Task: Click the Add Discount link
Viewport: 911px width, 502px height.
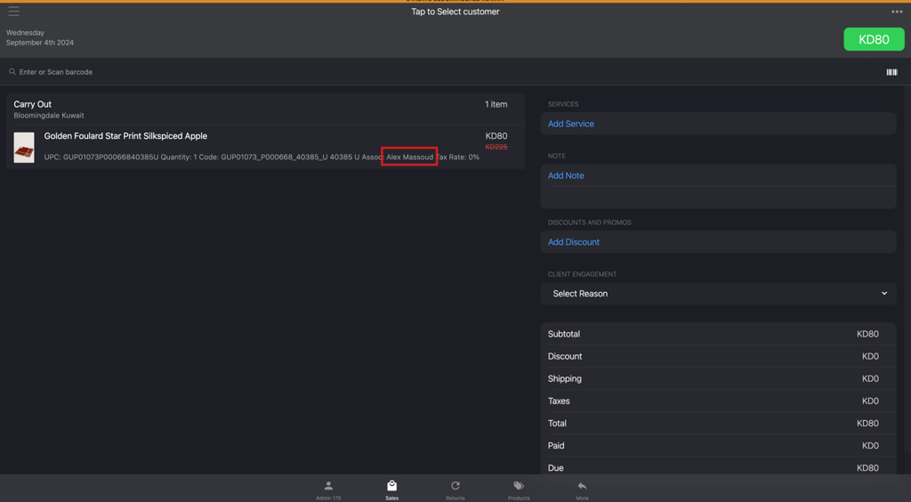Action: [x=574, y=242]
